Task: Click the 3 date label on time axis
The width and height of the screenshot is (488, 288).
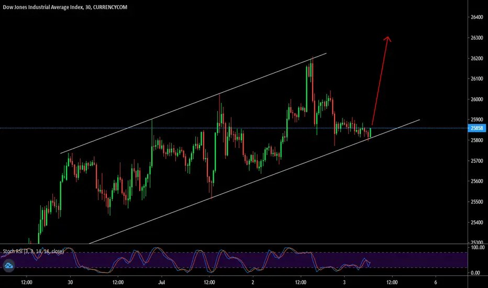Action: (344, 282)
